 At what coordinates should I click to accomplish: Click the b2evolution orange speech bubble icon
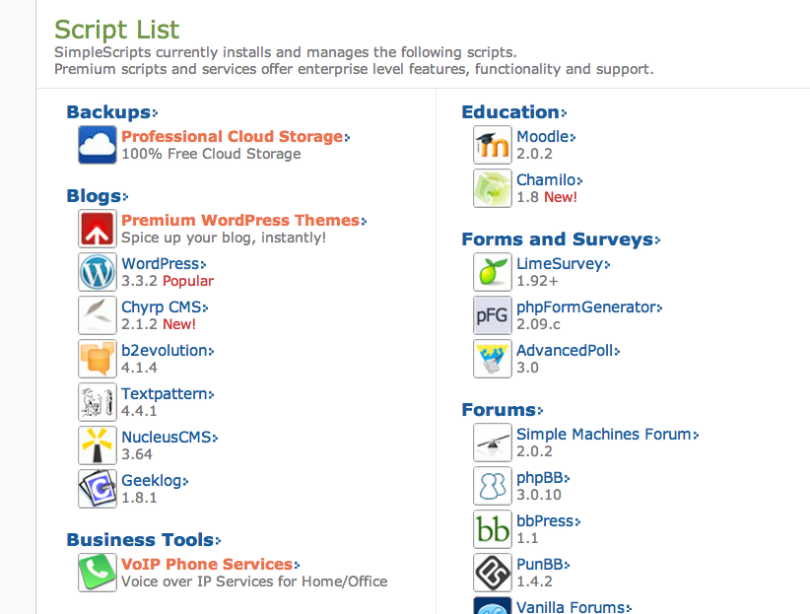[x=98, y=359]
